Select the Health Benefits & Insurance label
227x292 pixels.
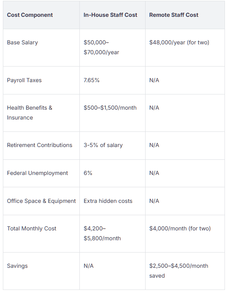(x=30, y=113)
